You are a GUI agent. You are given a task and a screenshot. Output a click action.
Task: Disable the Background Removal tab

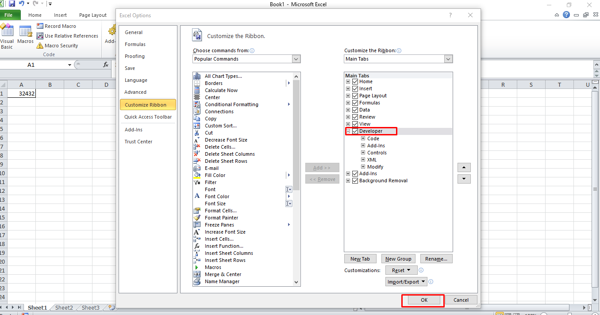coord(355,181)
